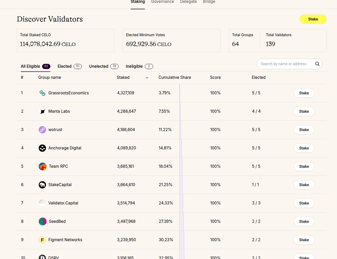The width and height of the screenshot is (337, 259).
Task: Open the Bridge tab
Action: click(x=209, y=2)
